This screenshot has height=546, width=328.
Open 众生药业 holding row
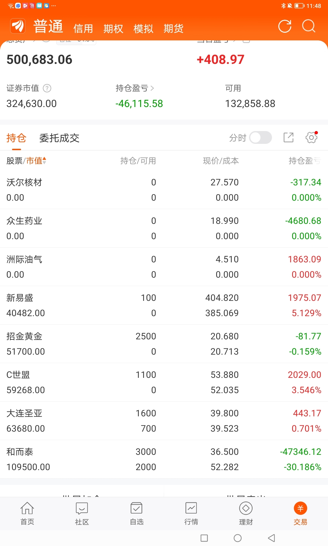pyautogui.click(x=164, y=229)
